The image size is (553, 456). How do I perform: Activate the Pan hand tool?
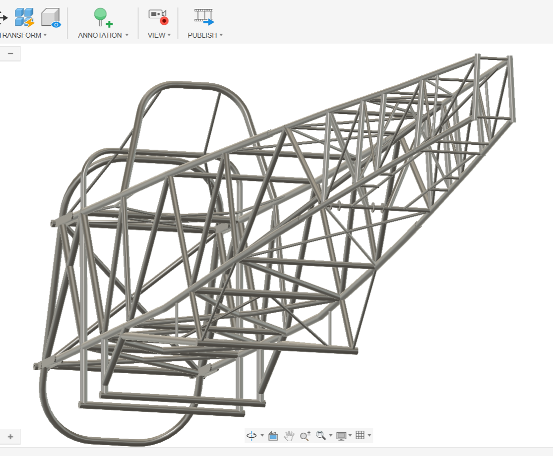pyautogui.click(x=289, y=436)
